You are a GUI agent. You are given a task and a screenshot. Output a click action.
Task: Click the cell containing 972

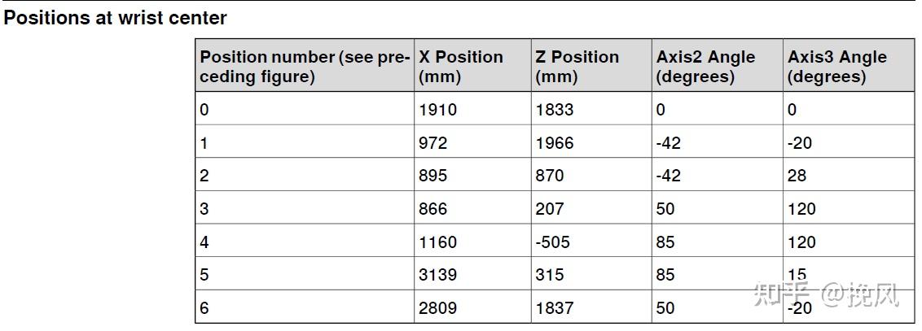(432, 143)
